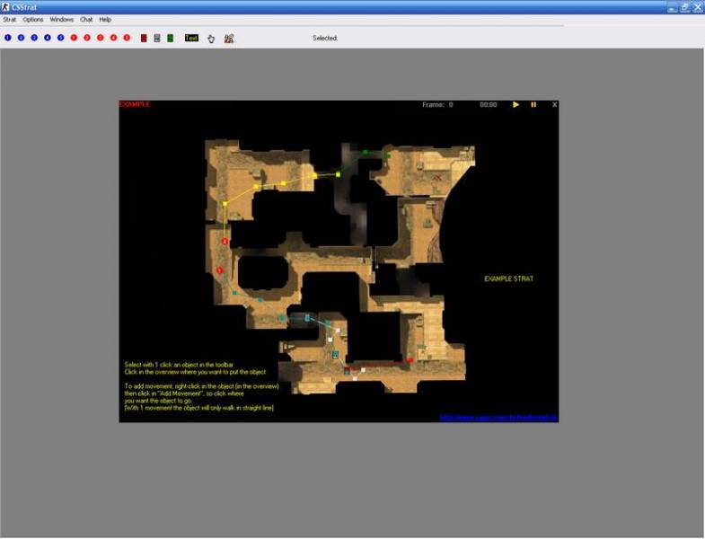Select second red player toolbar icon
The image size is (705, 539).
coord(87,38)
